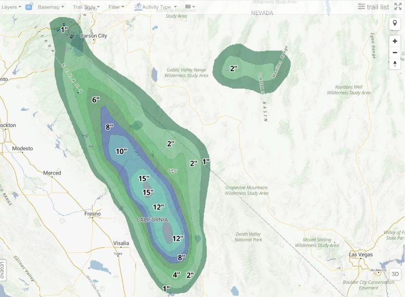This screenshot has height=297, width=405.
Task: Click the folded map icon dropdown
Action: pyautogui.click(x=190, y=7)
